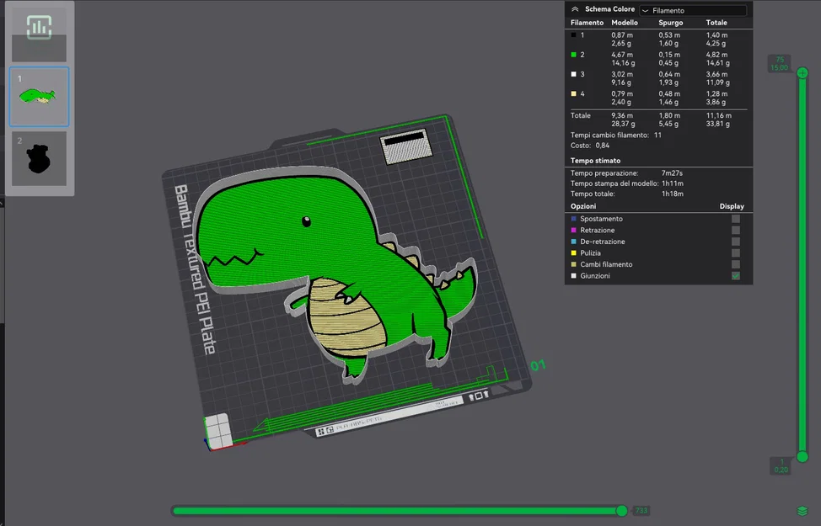Open the all-plates statistics icon
The image size is (821, 526).
pos(40,27)
